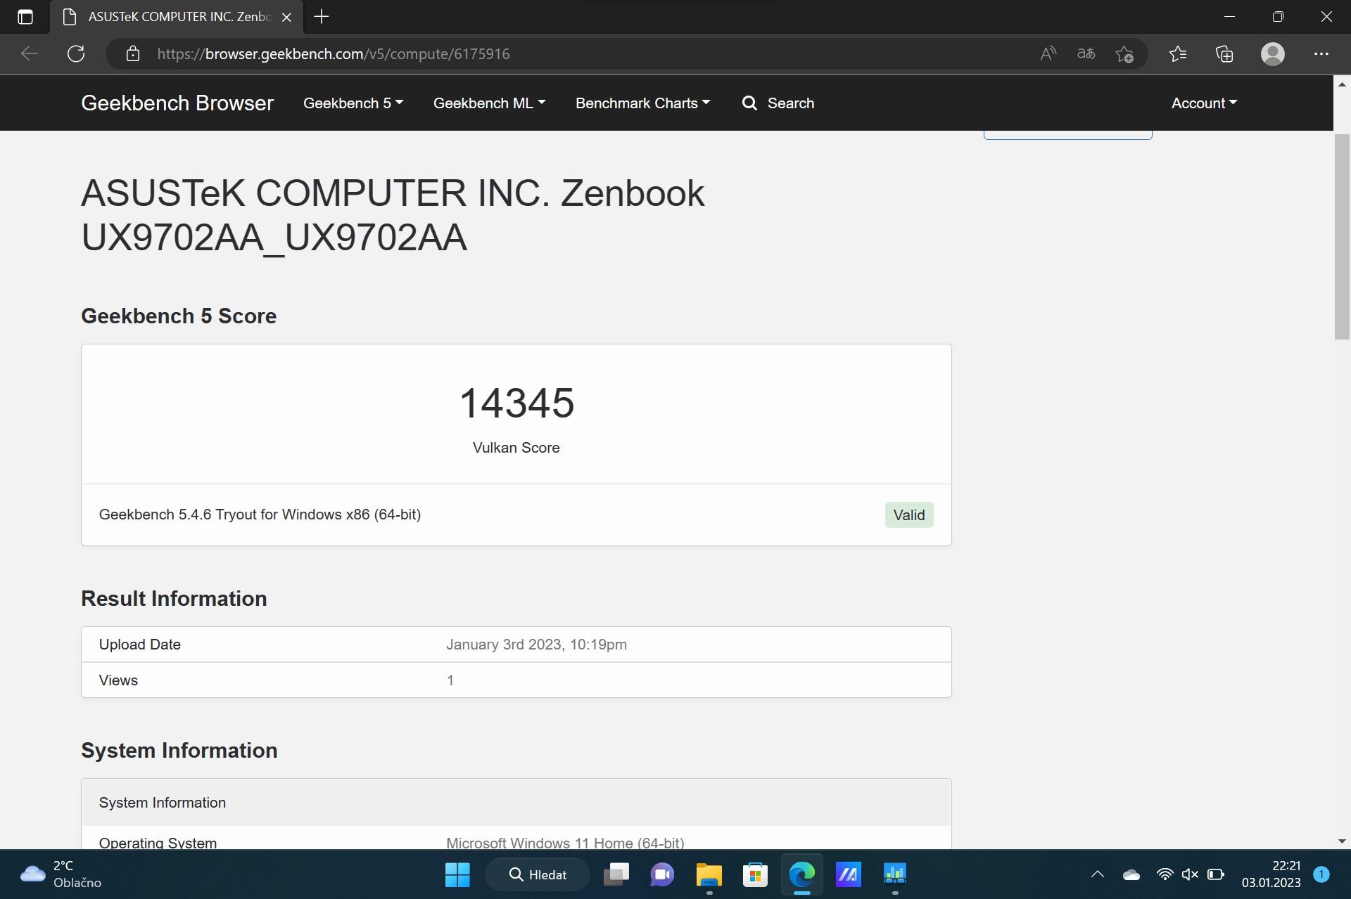This screenshot has height=899, width=1351.
Task: Open the Search link in navbar
Action: click(778, 103)
